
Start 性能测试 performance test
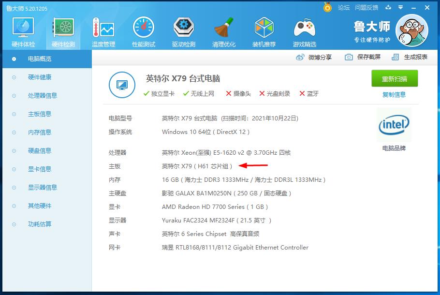tap(143, 31)
